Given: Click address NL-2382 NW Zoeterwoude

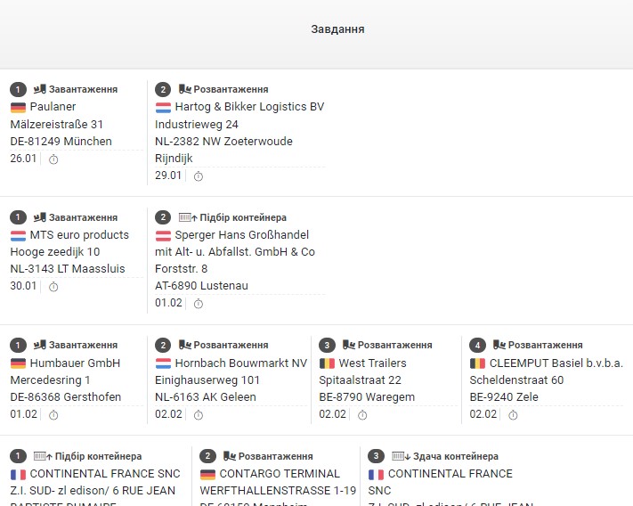Looking at the screenshot, I should coord(223,142).
